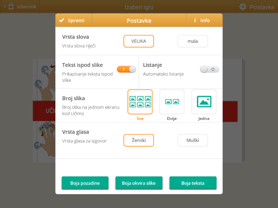Open the Boja pozadine color picker
The image size is (278, 208).
85,183
